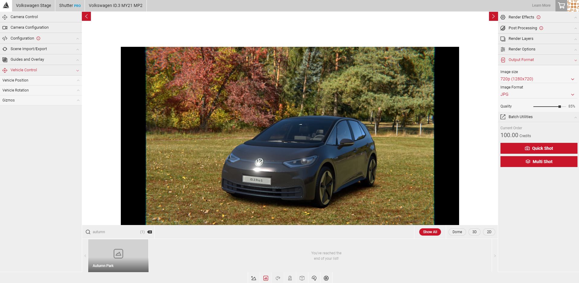Viewport: 579px width, 283px height.
Task: Click the Guides and Overlay icon
Action: (5, 59)
